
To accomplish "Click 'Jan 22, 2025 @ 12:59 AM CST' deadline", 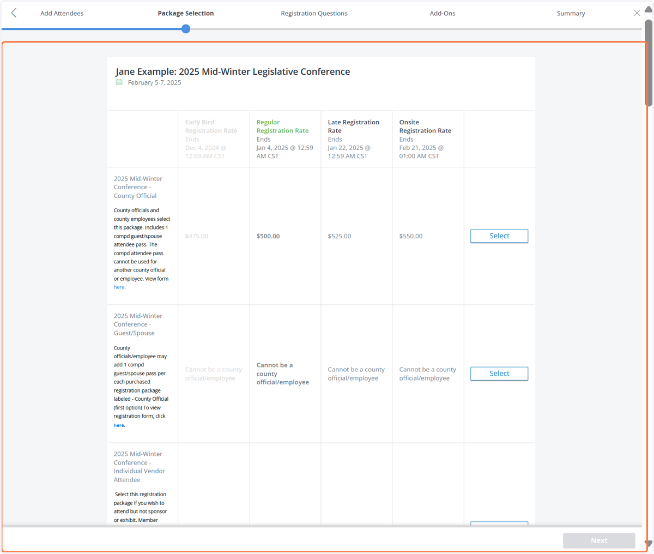I will coord(349,152).
